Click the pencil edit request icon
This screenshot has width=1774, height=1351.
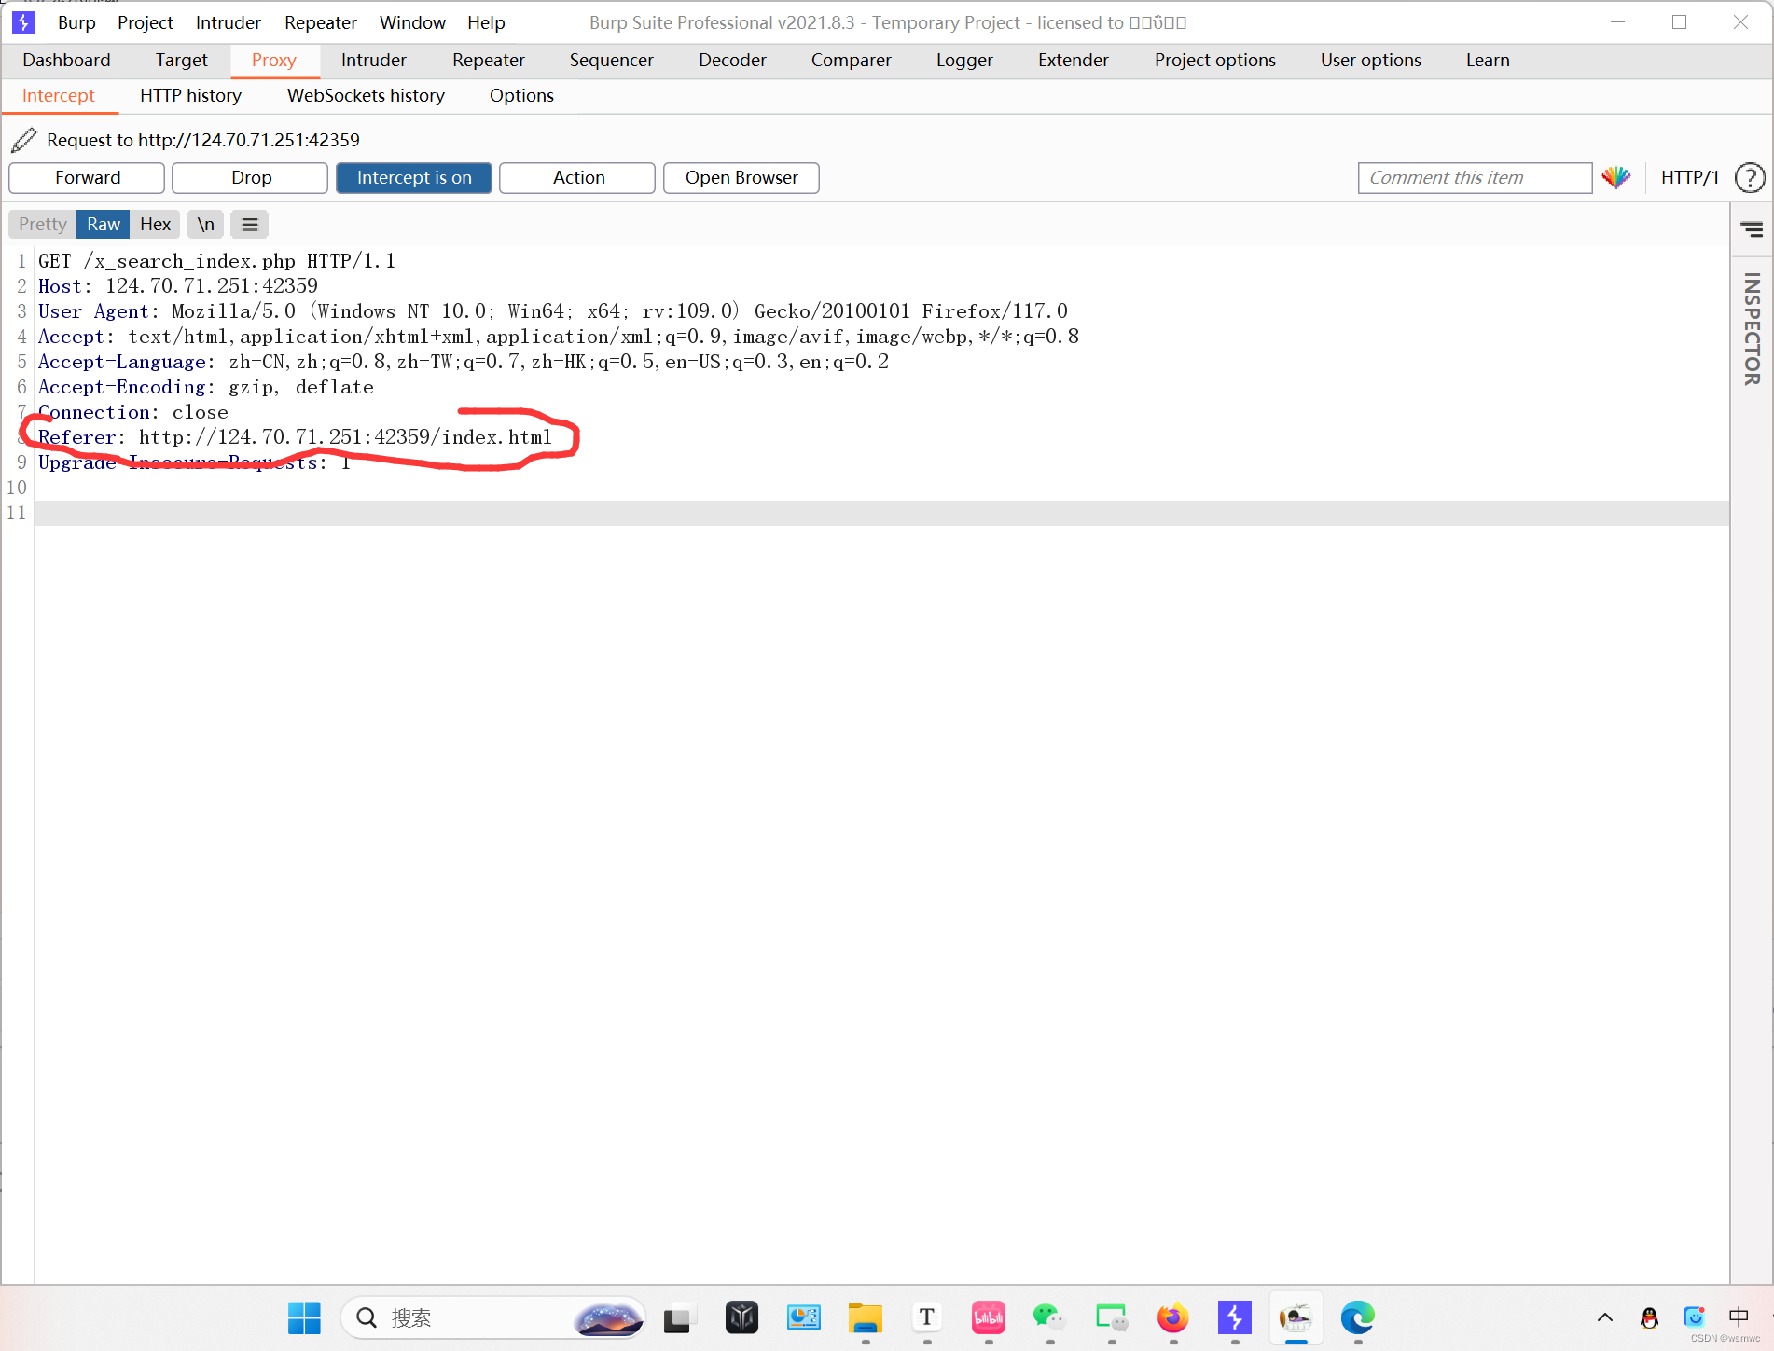pyautogui.click(x=24, y=140)
